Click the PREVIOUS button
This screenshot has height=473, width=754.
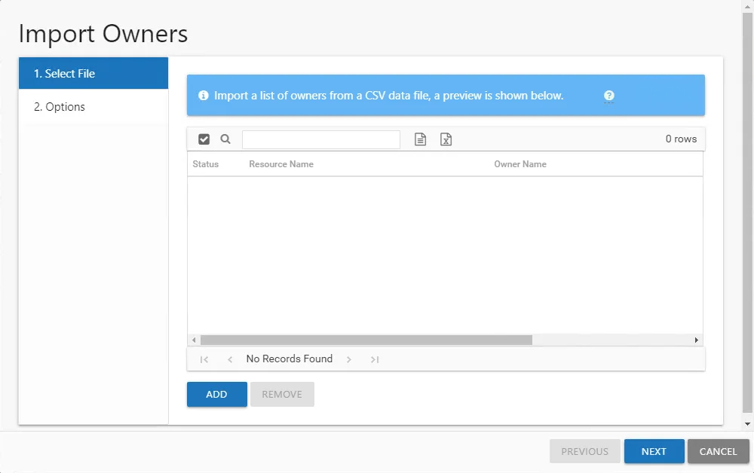[585, 451]
